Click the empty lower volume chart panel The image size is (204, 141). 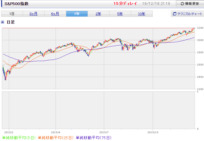pyautogui.click(x=98, y=110)
